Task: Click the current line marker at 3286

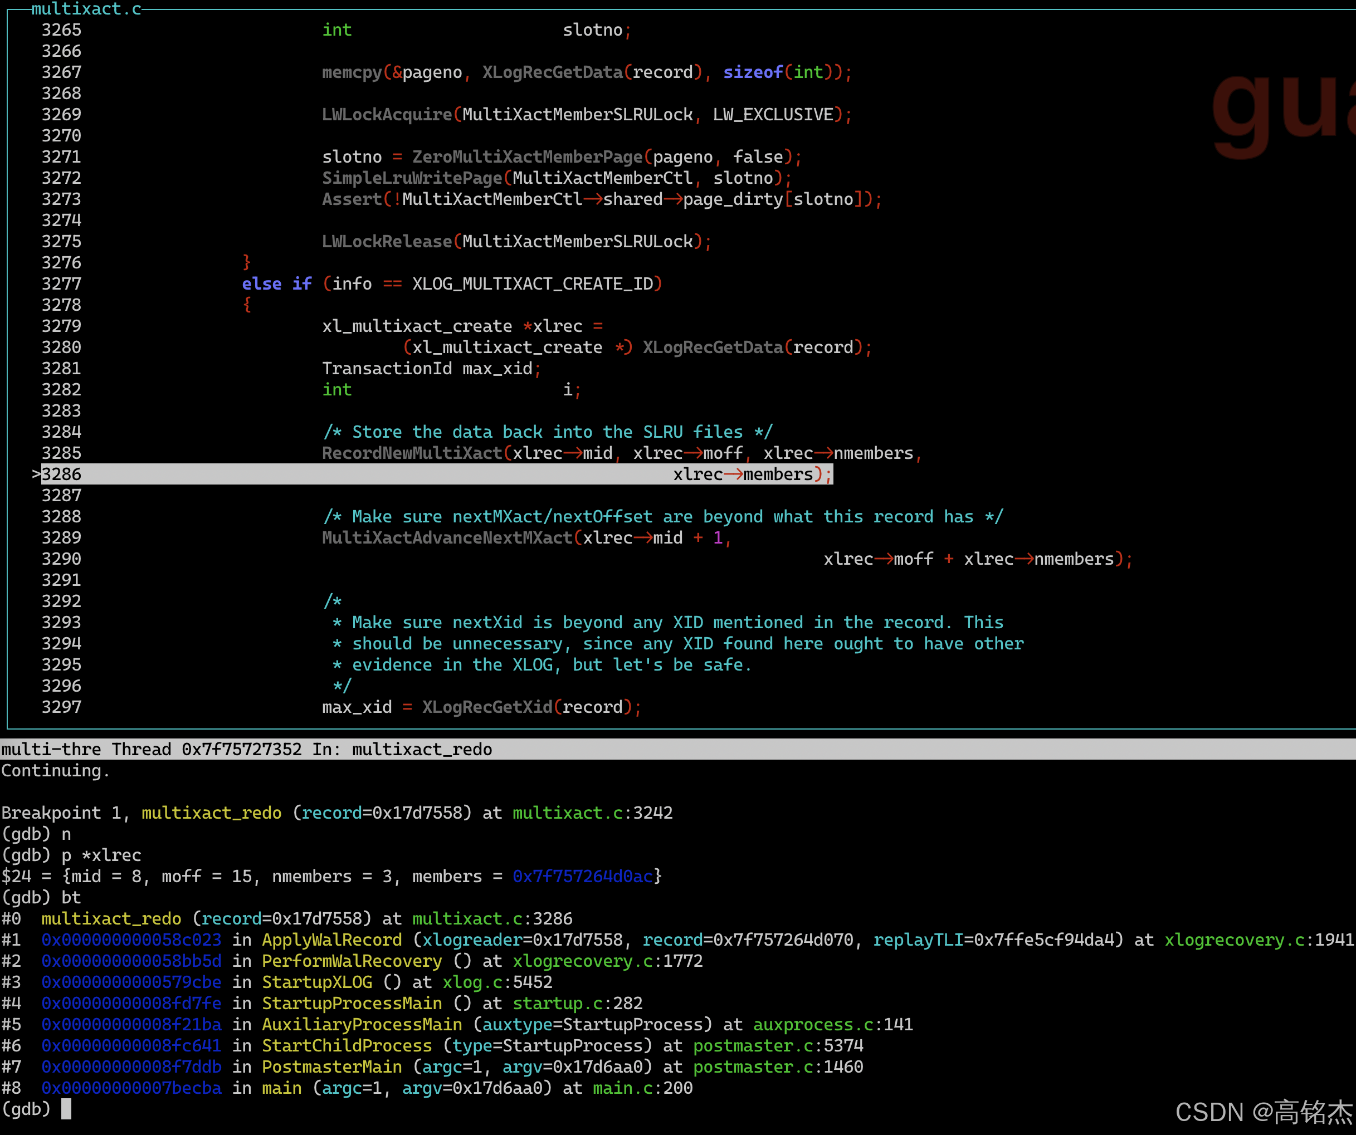Action: coord(36,474)
